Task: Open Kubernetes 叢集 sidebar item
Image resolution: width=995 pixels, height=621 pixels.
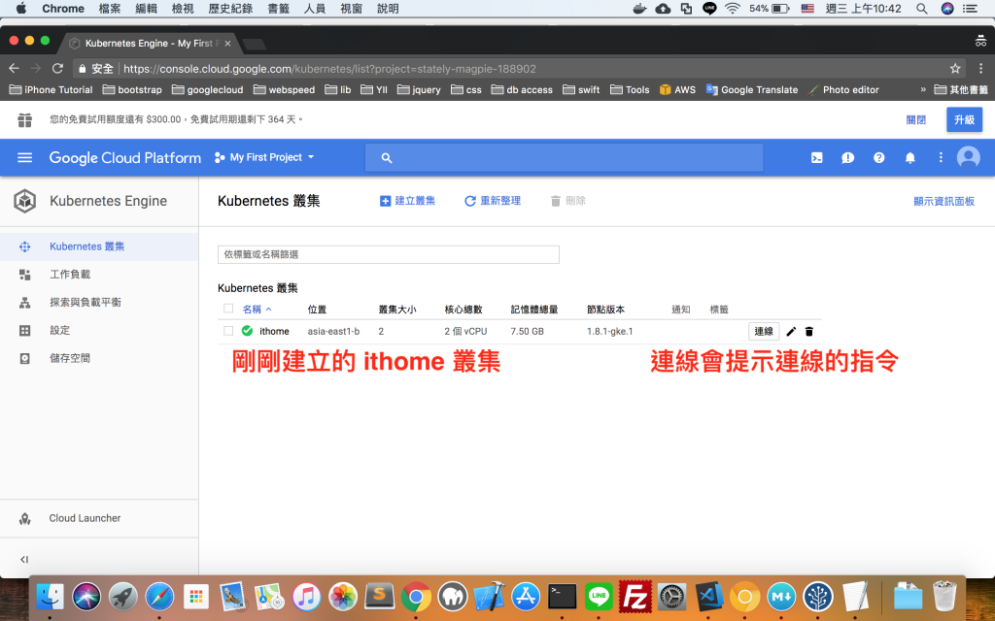Action: (x=99, y=246)
